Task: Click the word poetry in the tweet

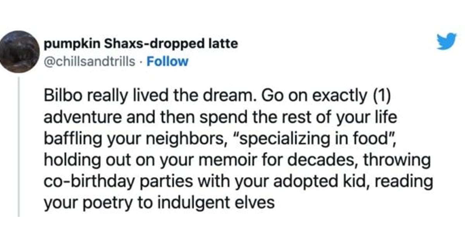Action: click(x=102, y=203)
